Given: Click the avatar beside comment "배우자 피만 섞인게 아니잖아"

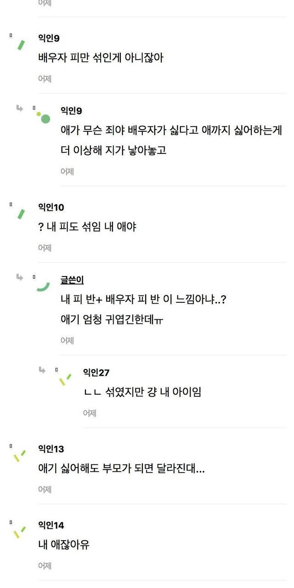Looking at the screenshot, I should (x=21, y=45).
